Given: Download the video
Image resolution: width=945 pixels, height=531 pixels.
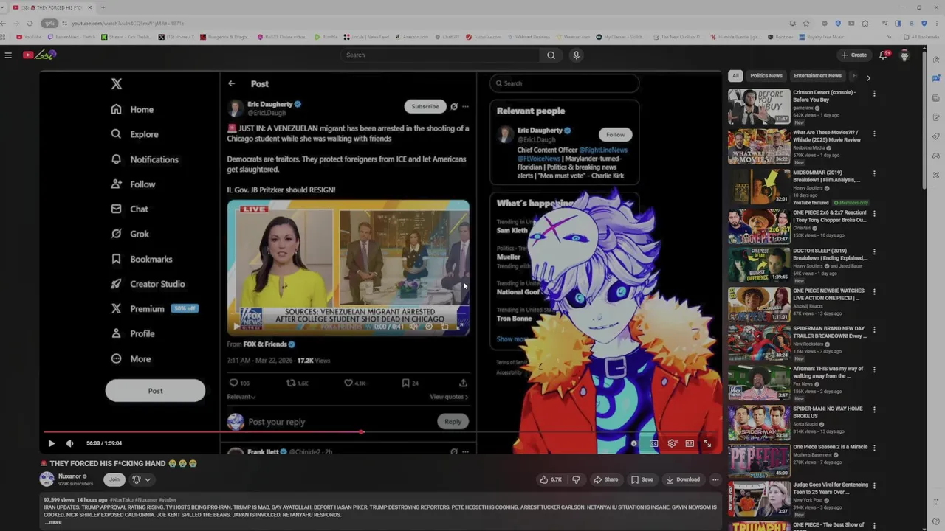Looking at the screenshot, I should 683,479.
